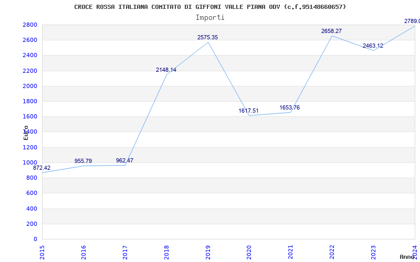Select the 2018 year axis label
The height and width of the screenshot is (262, 420).
pos(166,253)
